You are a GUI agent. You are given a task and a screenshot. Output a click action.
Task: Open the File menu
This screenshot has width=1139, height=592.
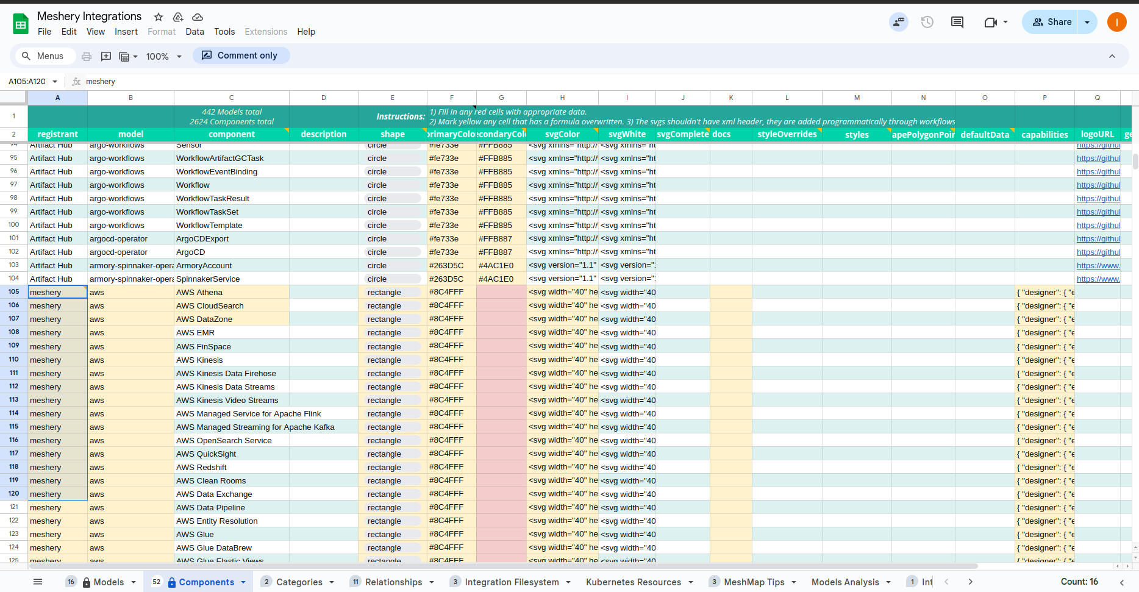click(45, 32)
